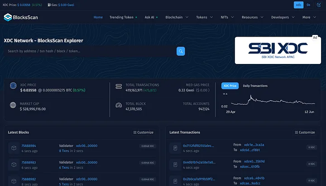Screen dimensions: 326x186
Task: Expand the Resources menu
Action: click(252, 17)
